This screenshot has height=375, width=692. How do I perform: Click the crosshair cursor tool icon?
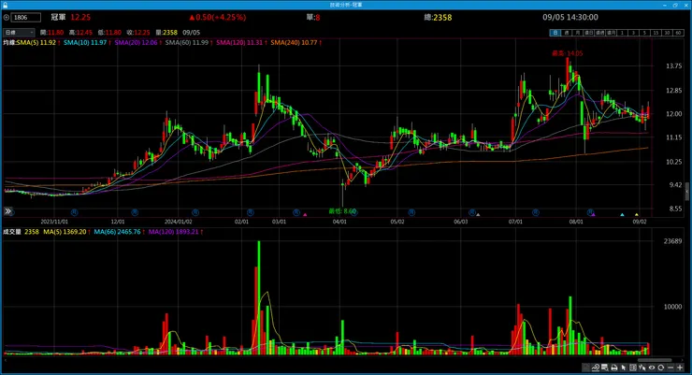[x=642, y=368]
